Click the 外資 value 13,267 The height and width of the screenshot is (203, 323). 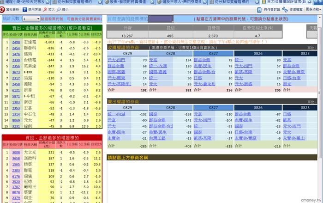(x=127, y=36)
